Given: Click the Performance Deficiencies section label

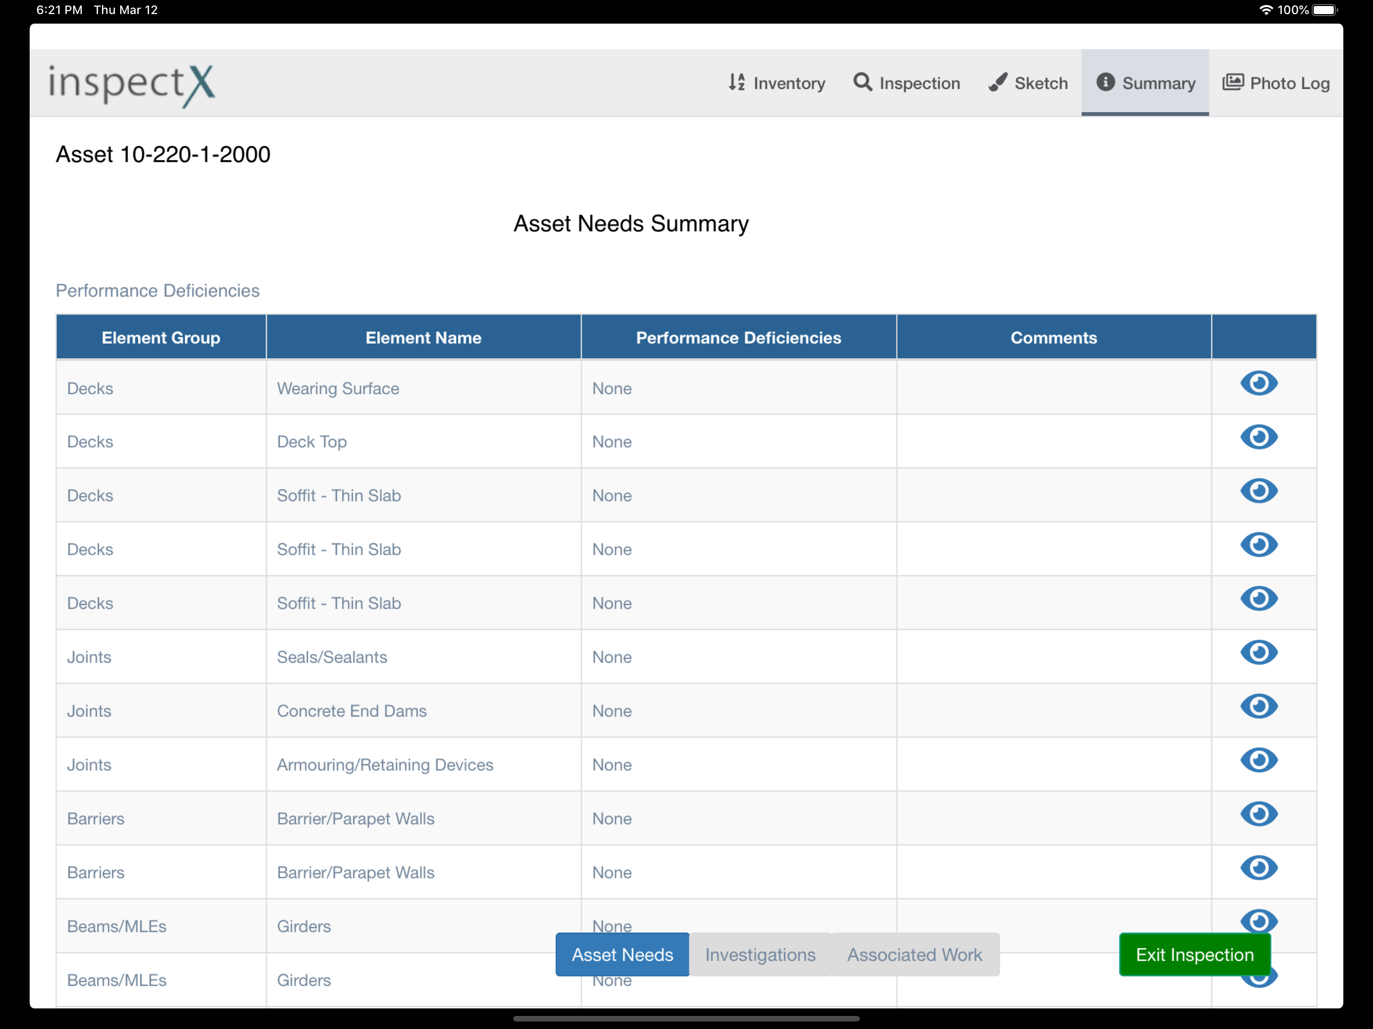Looking at the screenshot, I should [158, 290].
